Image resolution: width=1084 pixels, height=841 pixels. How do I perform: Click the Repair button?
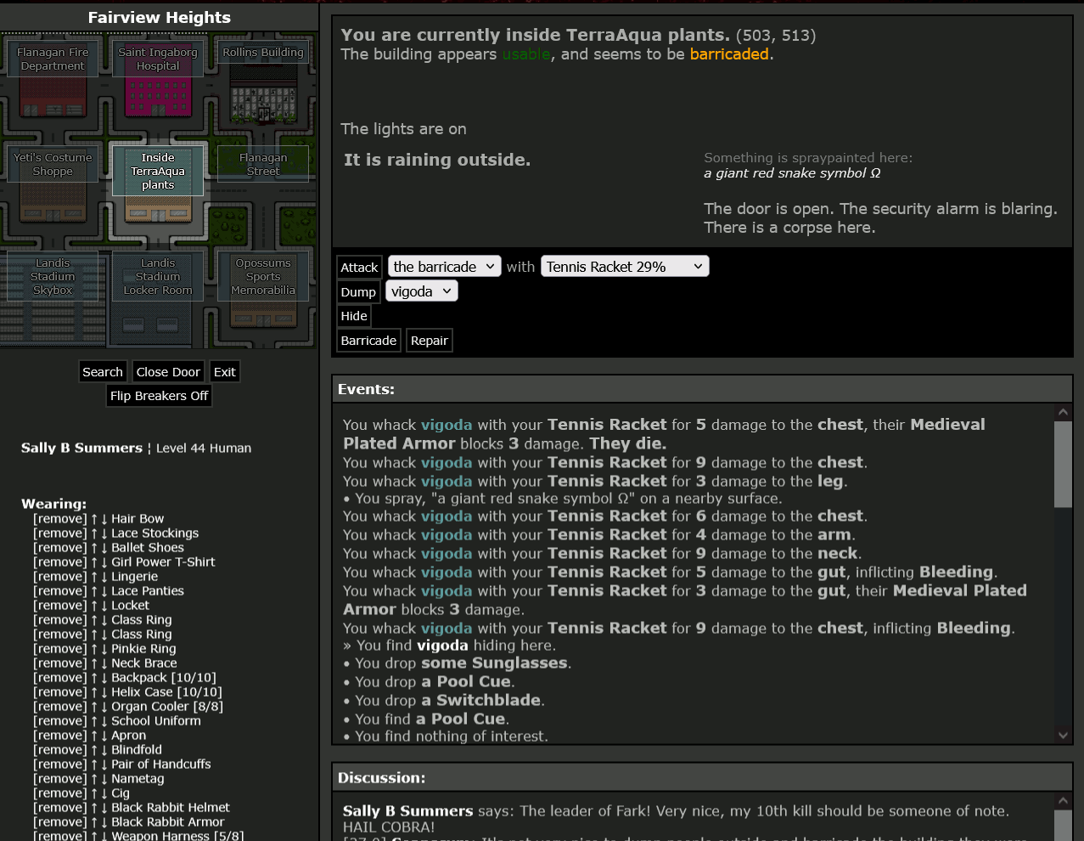[x=429, y=341]
